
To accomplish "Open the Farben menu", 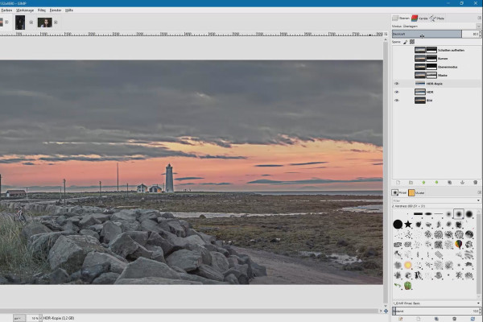I will [x=6, y=10].
